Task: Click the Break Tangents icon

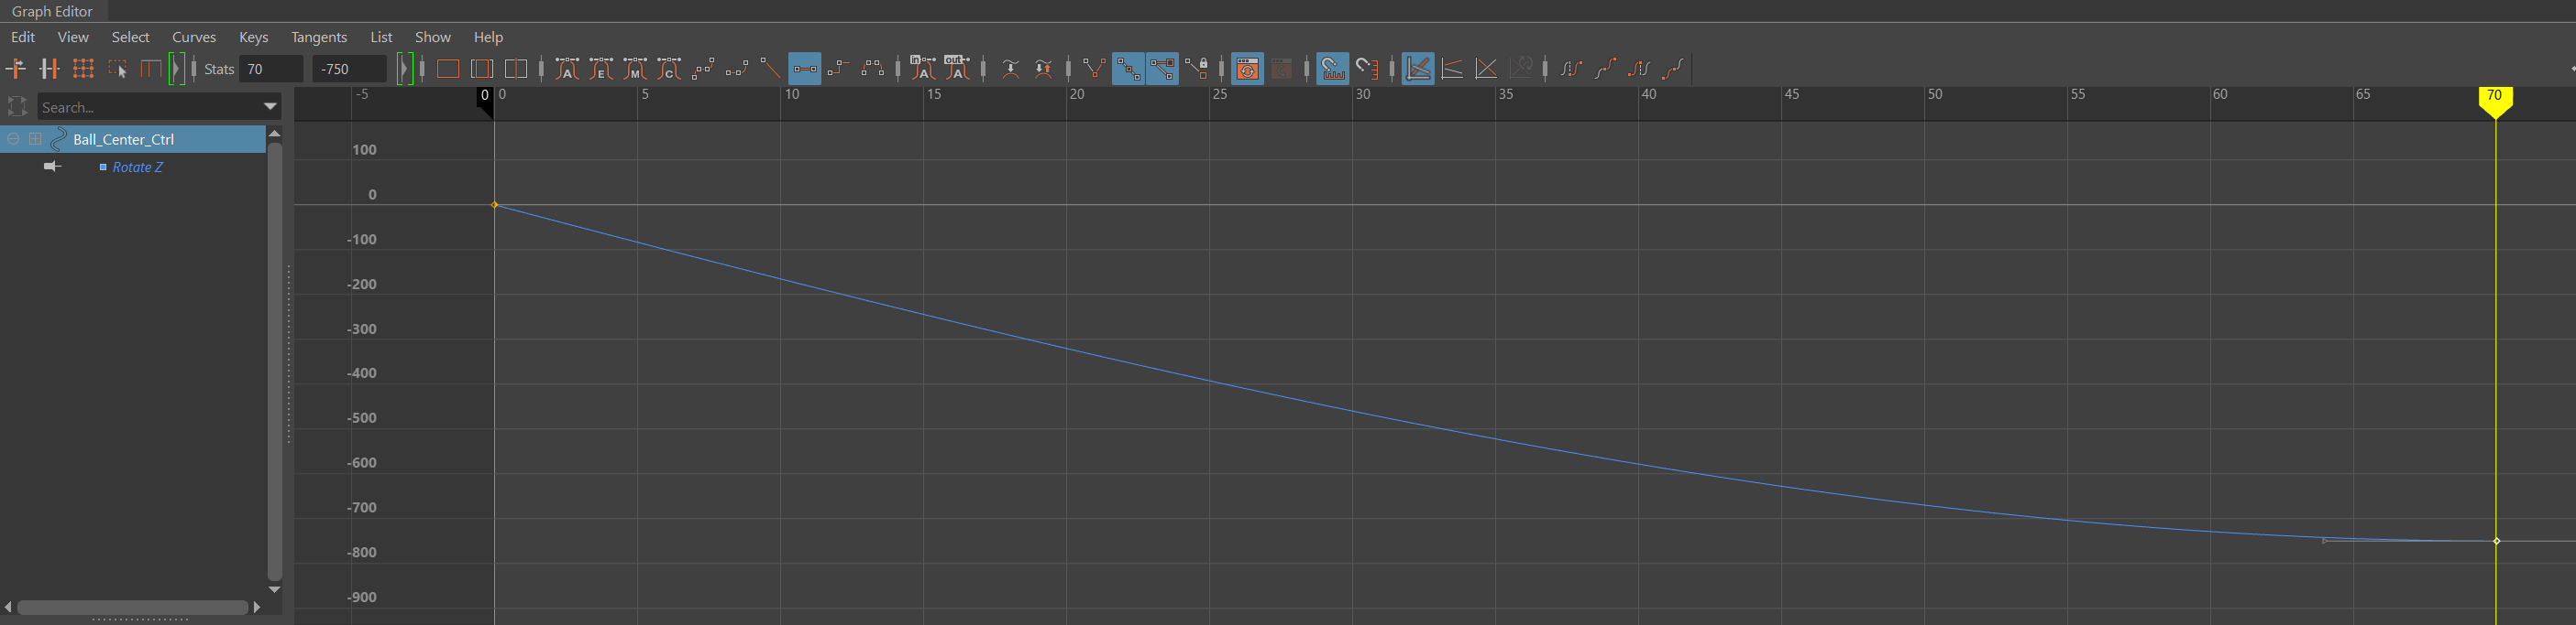Action: coord(1094,69)
